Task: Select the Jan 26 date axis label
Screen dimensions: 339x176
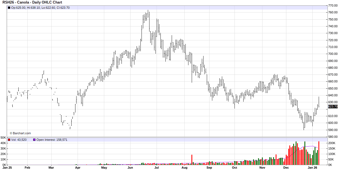Action: [313, 168]
